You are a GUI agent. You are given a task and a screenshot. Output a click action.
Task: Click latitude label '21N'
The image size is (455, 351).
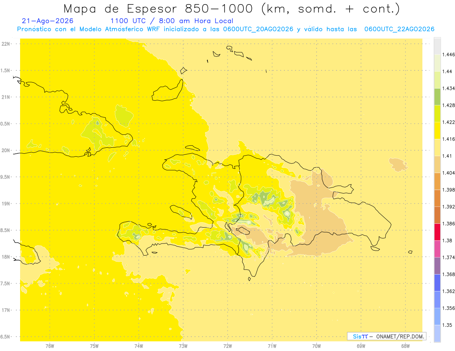click(6, 97)
